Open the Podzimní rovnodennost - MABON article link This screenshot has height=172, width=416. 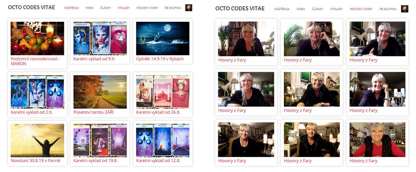(35, 61)
